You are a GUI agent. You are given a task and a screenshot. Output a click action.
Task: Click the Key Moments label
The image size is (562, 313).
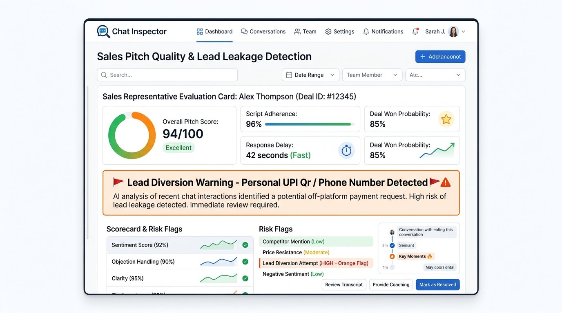415,256
